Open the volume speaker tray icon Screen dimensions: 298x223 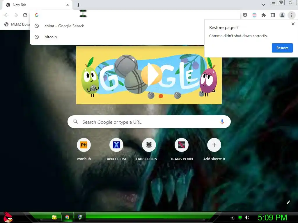click(x=247, y=218)
